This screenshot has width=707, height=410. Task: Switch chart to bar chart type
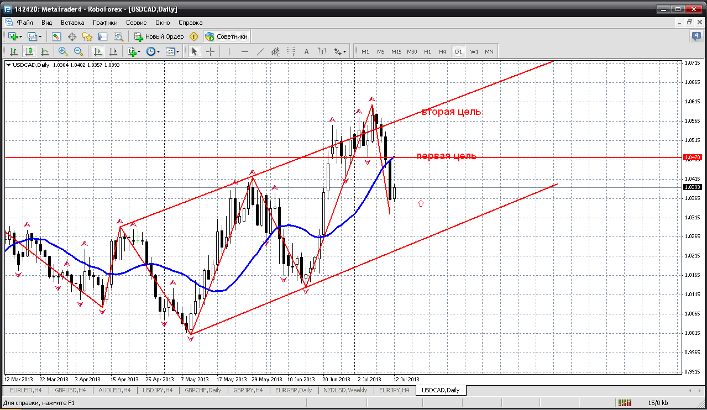click(14, 51)
